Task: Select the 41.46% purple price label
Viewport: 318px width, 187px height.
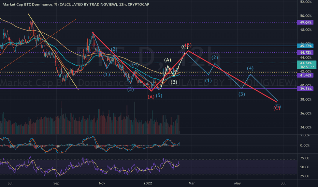Action: coord(305,75)
